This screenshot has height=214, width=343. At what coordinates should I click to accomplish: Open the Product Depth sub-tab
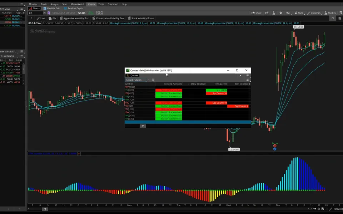73,8
